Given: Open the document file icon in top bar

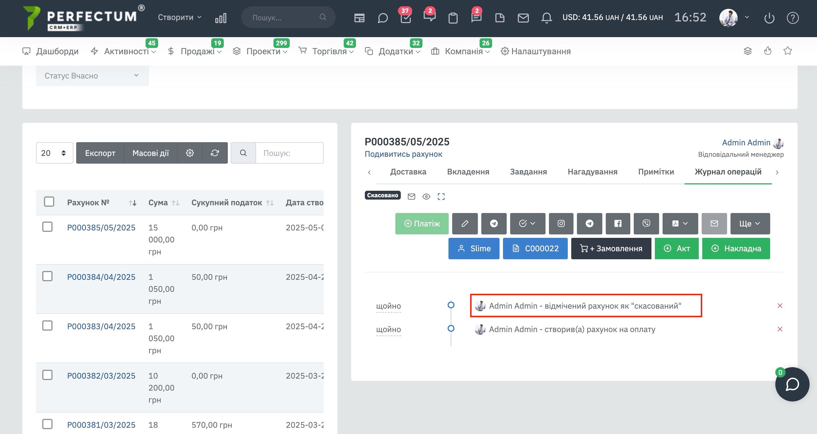Looking at the screenshot, I should tap(500, 18).
